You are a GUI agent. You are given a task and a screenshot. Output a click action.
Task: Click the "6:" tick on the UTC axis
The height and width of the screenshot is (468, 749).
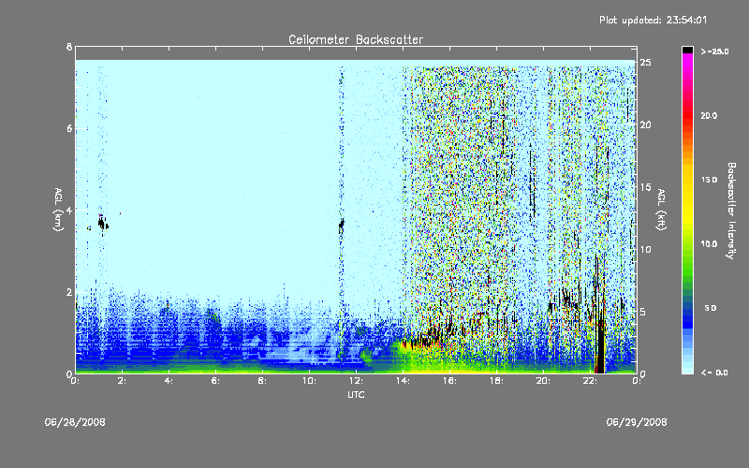click(x=215, y=381)
